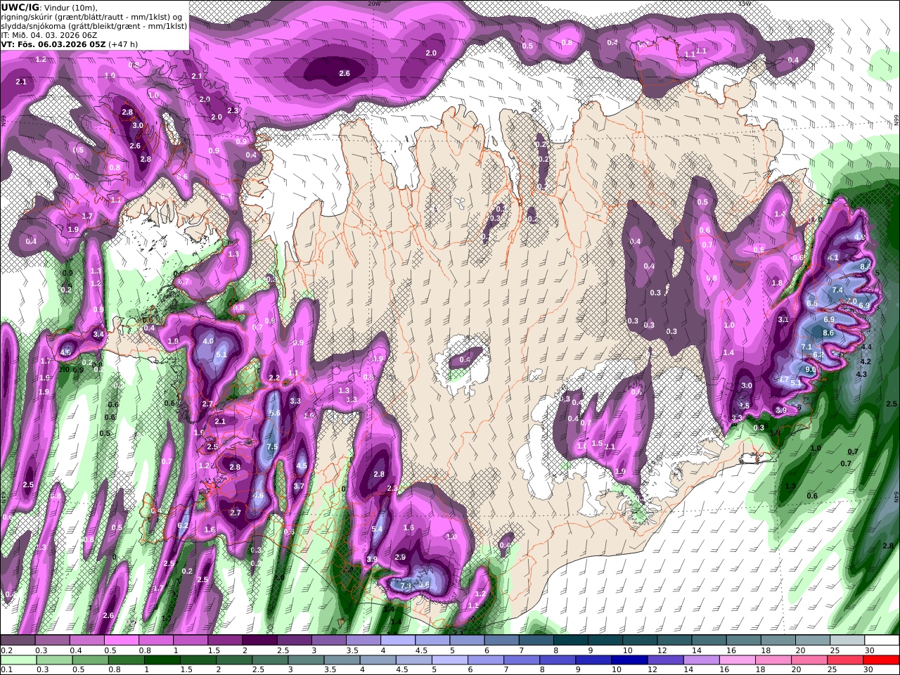Click the 4.1 value on northeast coast
900x675 pixels.
(x=833, y=258)
